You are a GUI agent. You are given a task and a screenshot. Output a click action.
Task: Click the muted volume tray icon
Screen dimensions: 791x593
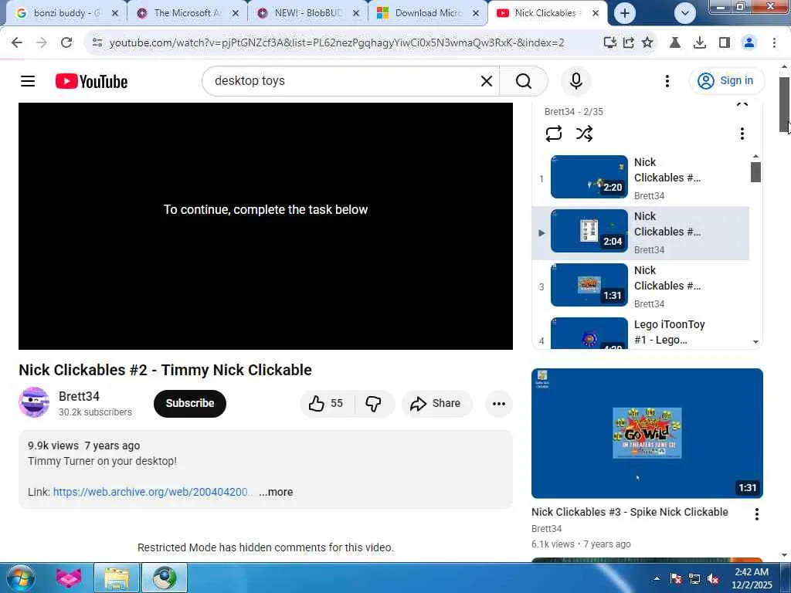point(713,579)
